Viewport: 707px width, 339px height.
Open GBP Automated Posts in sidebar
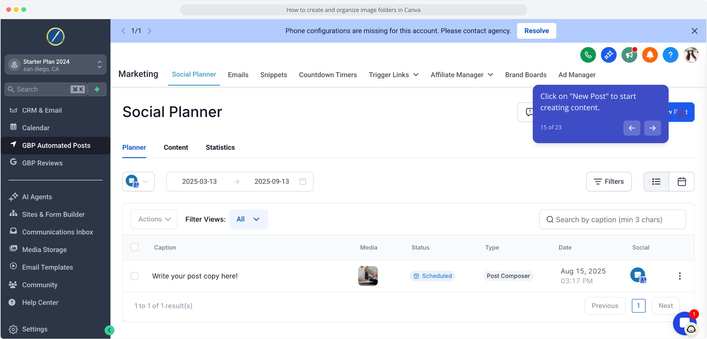[x=56, y=145]
